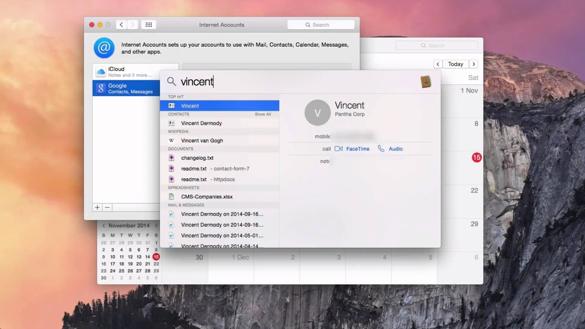Select 15 in the Calendar Sat column
Image resolution: width=585 pixels, height=329 pixels.
tap(477, 158)
